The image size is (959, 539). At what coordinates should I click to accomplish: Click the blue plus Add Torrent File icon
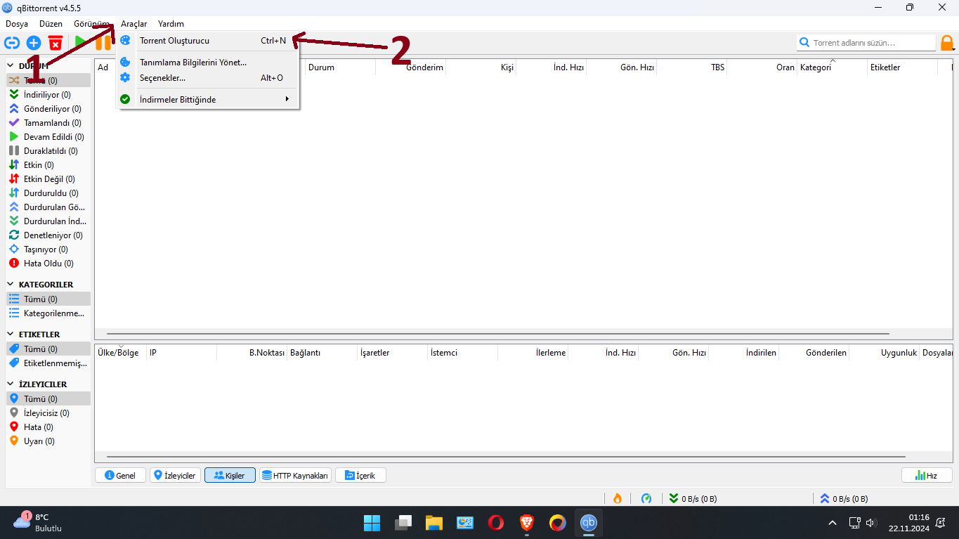34,43
